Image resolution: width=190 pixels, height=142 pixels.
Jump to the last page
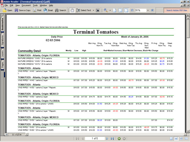click(x=112, y=138)
